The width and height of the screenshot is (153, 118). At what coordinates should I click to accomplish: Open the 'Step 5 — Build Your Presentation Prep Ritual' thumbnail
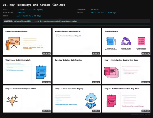[x=126, y=99]
